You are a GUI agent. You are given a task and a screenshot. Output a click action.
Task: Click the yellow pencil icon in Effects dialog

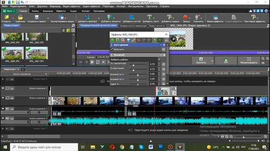[133, 40]
